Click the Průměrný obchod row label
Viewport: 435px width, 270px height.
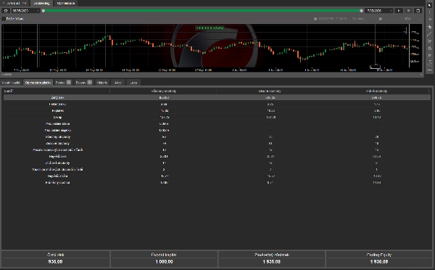pyautogui.click(x=57, y=182)
